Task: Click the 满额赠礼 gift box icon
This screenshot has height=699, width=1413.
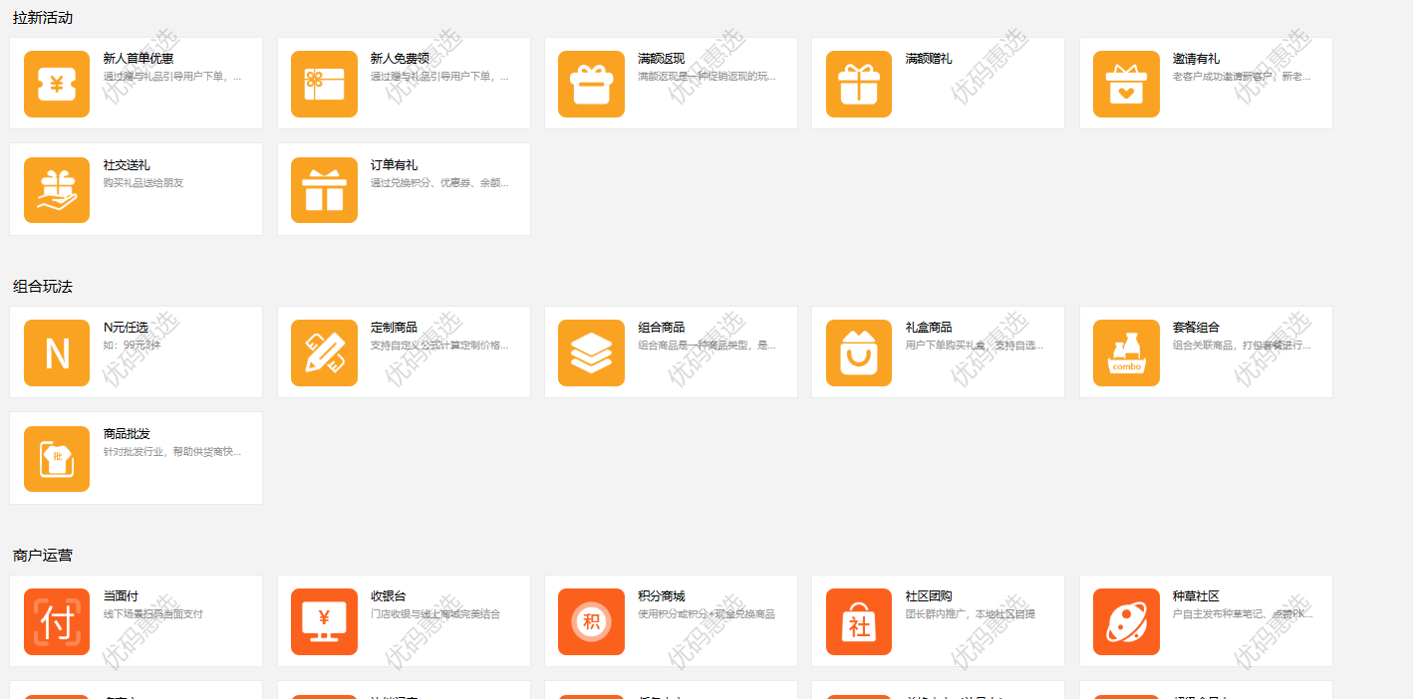Action: 859,84
